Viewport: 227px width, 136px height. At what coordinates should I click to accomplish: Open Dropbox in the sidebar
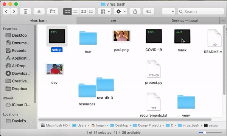tap(16, 89)
